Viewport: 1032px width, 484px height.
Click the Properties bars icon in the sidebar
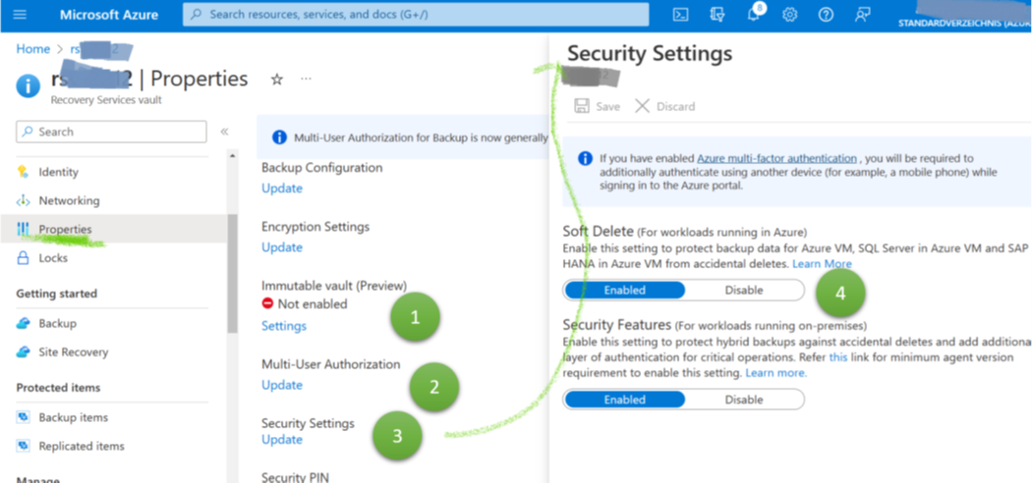(x=23, y=229)
